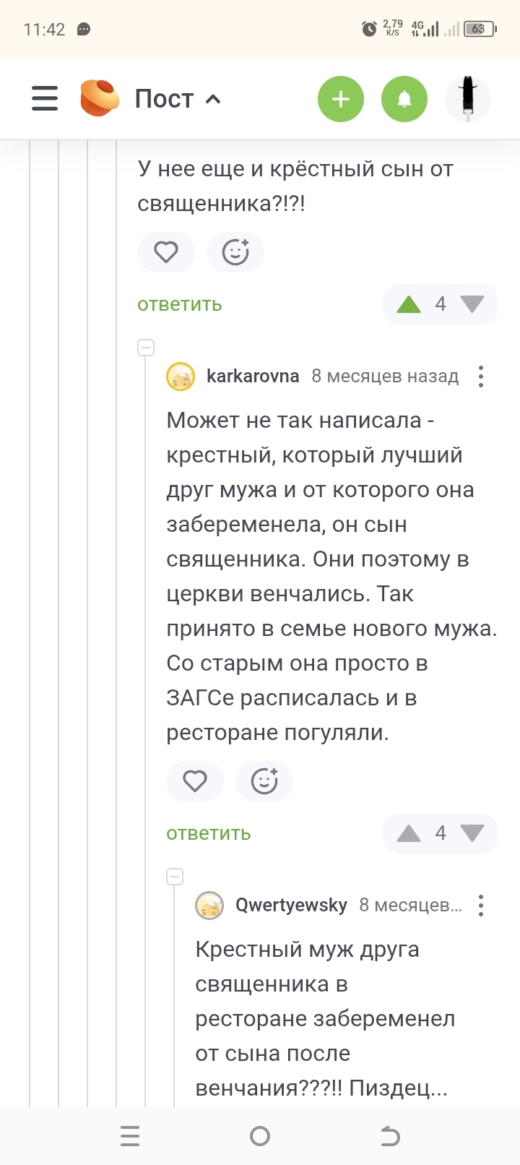
Task: Open more options for the karkarovna comment
Action: click(x=481, y=377)
